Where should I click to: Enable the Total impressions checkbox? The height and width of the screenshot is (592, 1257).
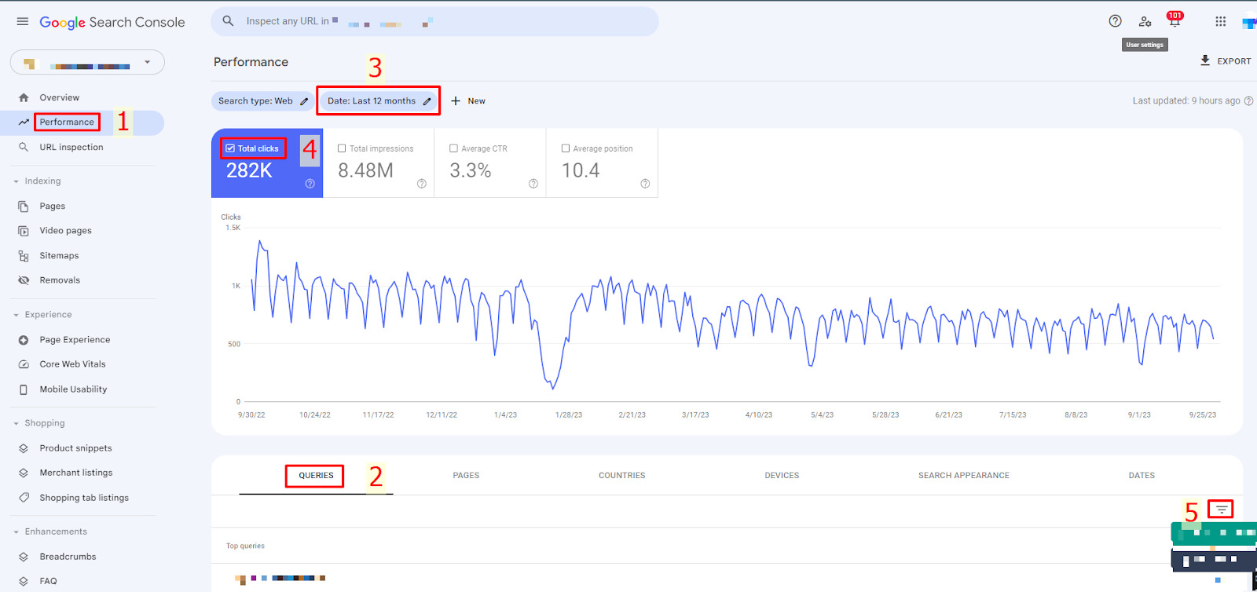point(342,148)
